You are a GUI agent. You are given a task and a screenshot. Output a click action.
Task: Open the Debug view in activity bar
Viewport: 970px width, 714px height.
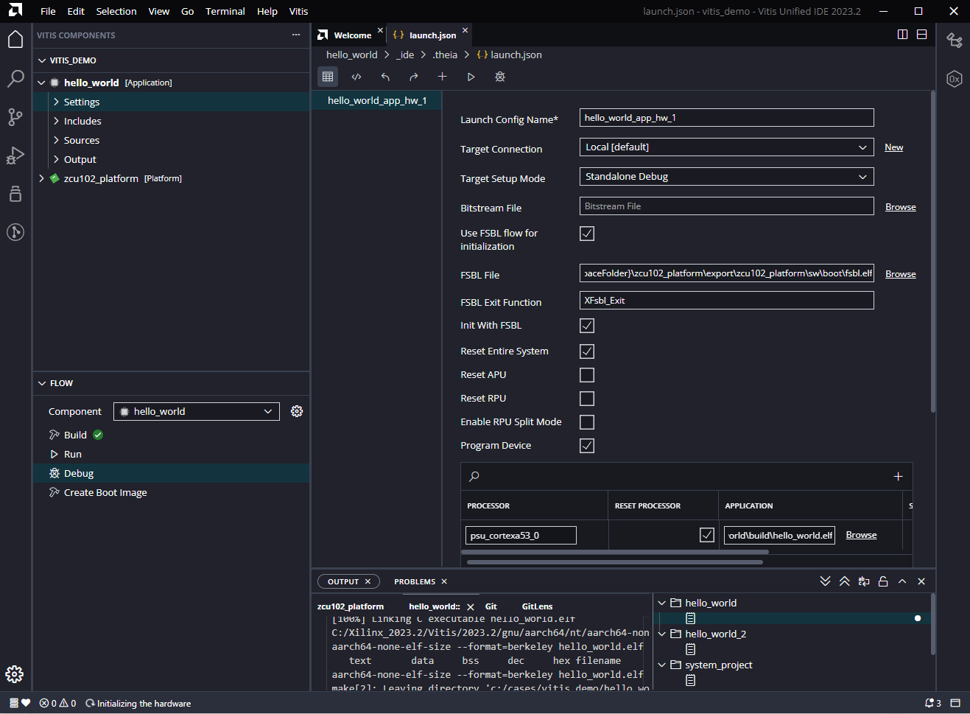(15, 155)
